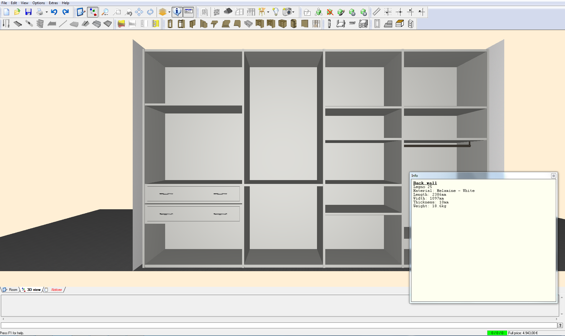Click the delete element icon
The image size is (565, 336).
[330, 12]
